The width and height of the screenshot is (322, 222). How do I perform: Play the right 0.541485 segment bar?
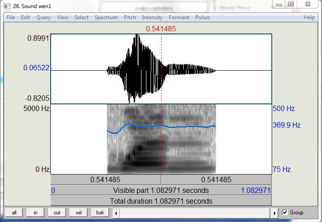pyautogui.click(x=216, y=179)
